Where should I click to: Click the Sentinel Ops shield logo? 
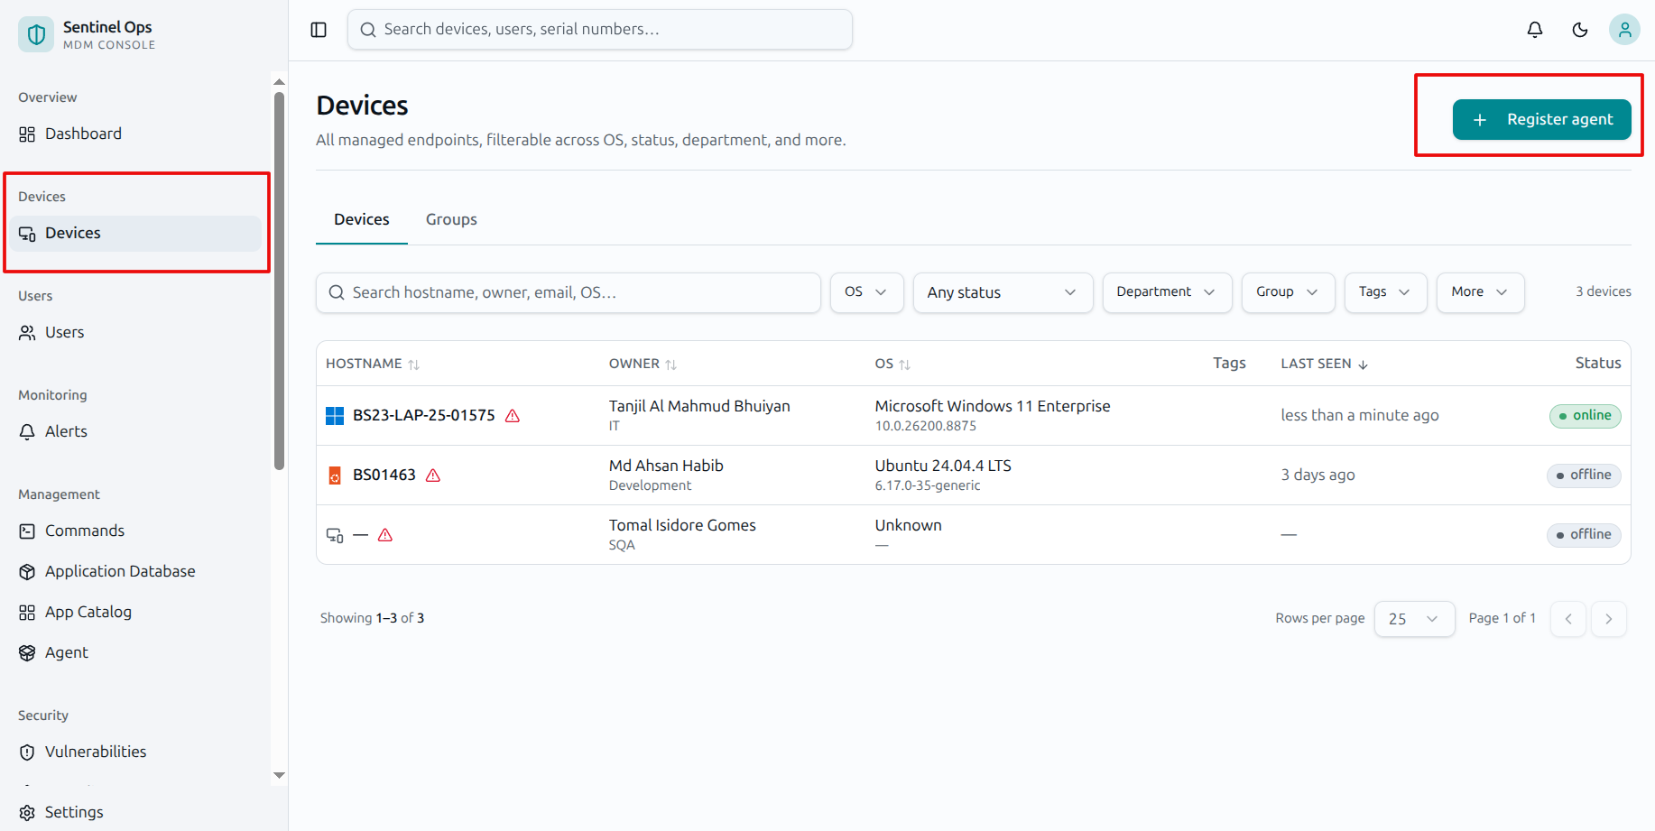point(36,34)
